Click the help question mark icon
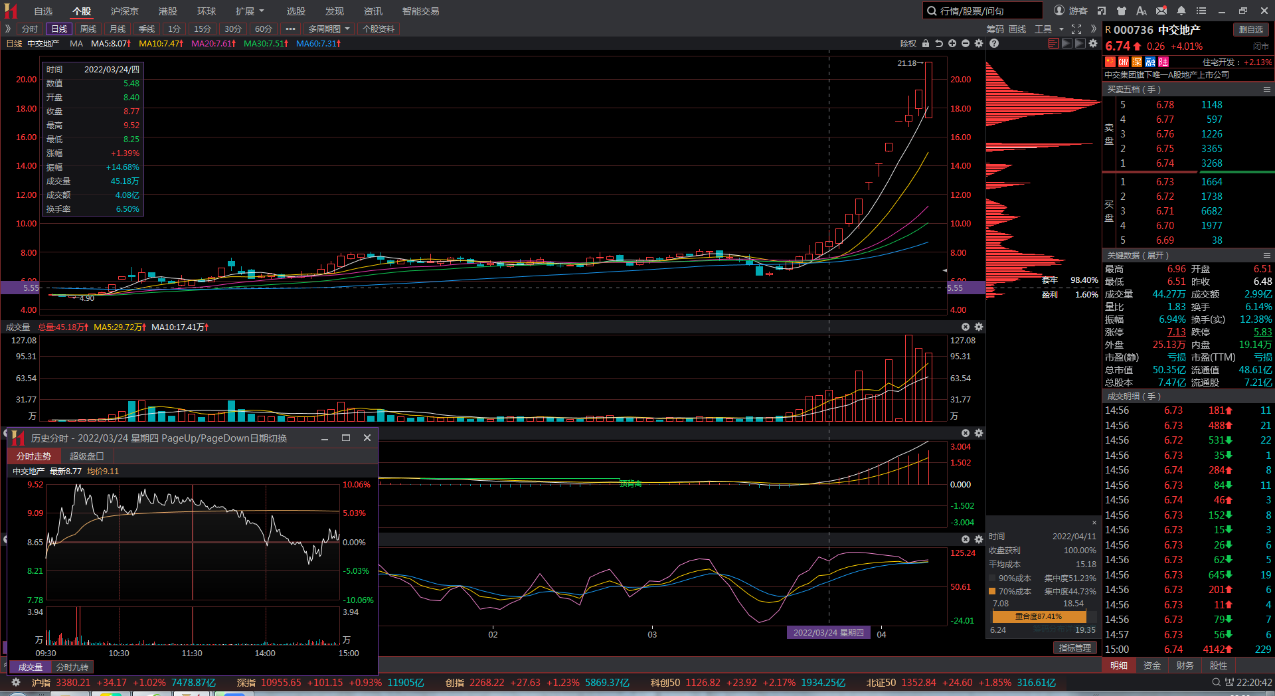This screenshot has height=696, width=1275. 994,43
